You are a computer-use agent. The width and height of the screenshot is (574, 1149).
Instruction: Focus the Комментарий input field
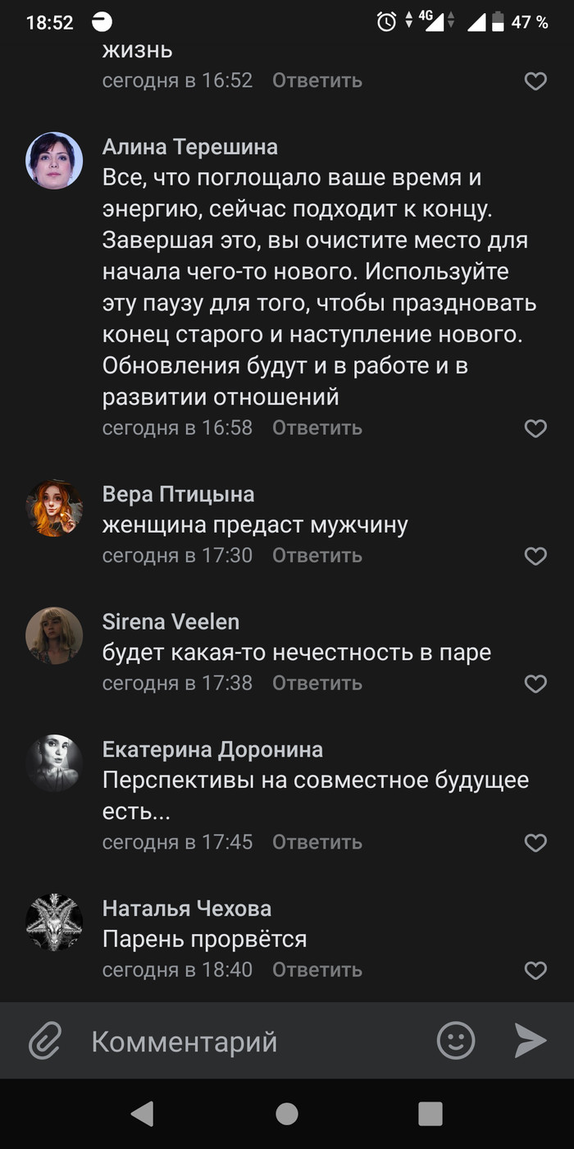[x=254, y=1041]
